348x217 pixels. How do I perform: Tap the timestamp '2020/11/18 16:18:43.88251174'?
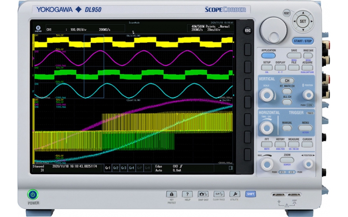[74, 166]
